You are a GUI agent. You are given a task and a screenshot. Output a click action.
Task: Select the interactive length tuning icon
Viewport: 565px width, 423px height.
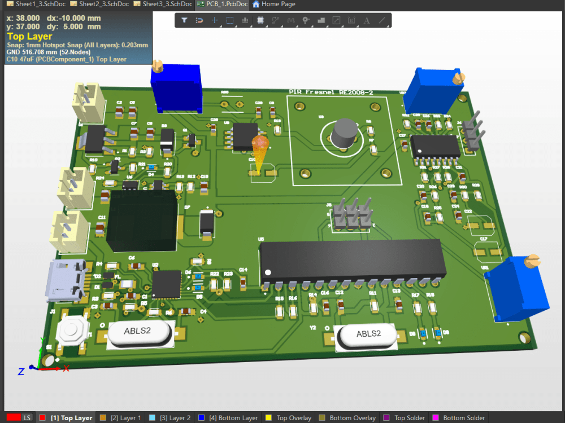[x=291, y=20]
